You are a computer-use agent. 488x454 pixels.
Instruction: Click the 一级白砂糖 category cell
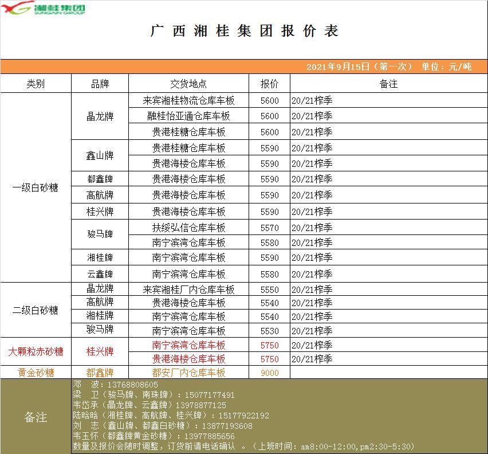[x=36, y=187]
